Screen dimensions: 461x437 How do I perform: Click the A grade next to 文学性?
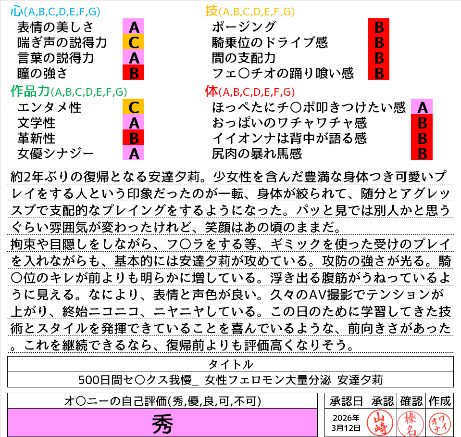pos(134,123)
